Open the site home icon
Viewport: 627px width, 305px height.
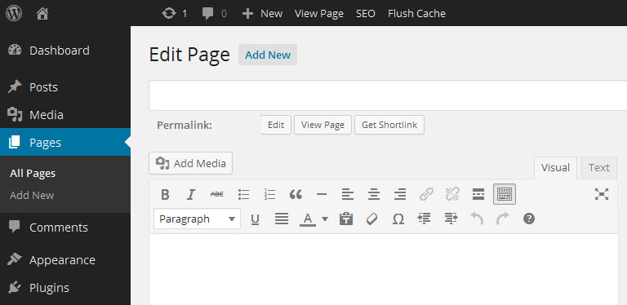tap(42, 14)
